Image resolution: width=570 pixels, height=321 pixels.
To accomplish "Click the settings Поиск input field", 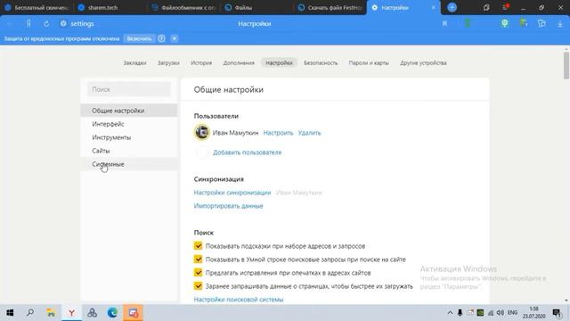I will click(128, 89).
